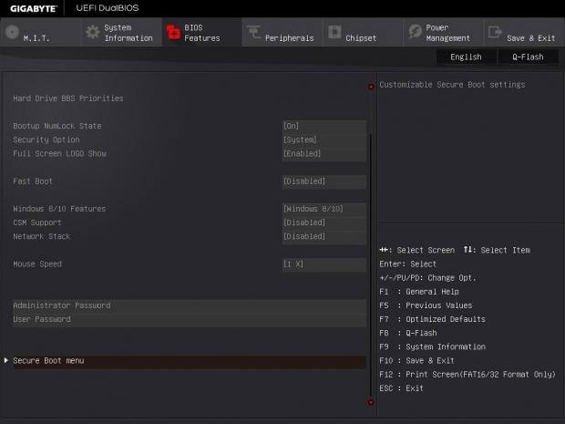Click the red scroll down arrow
The width and height of the screenshot is (565, 424).
tap(371, 402)
